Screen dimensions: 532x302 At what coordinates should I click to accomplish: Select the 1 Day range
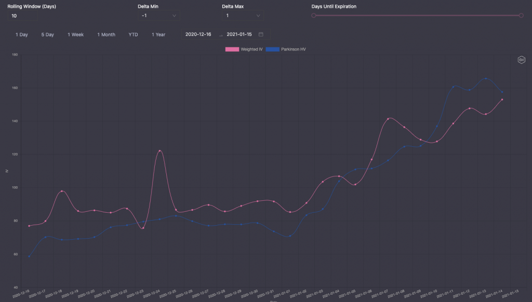click(x=22, y=35)
